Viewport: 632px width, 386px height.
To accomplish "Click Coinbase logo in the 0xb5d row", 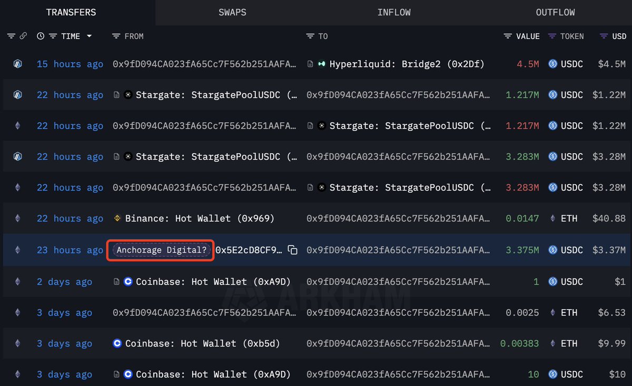I will click(117, 343).
